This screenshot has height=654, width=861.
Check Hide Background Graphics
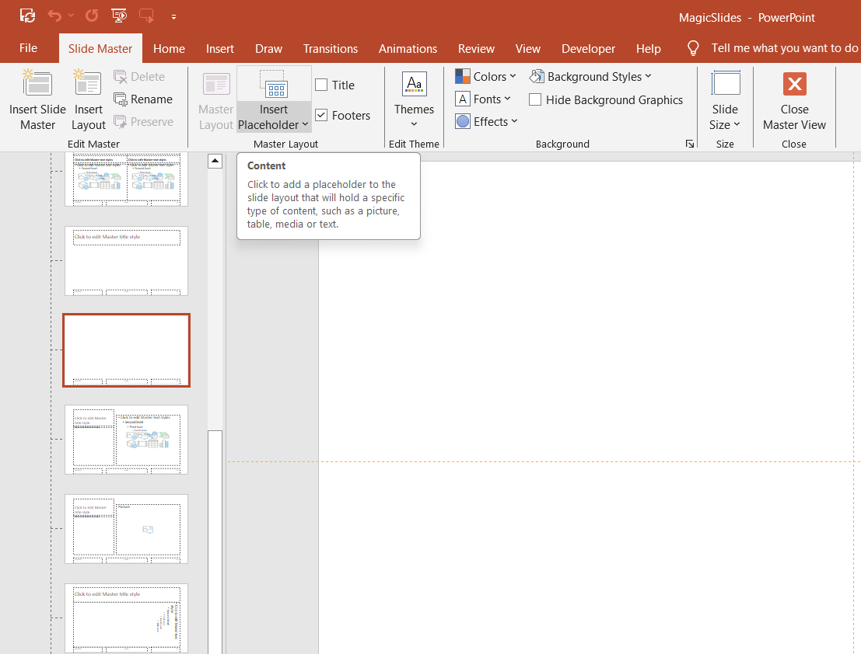[535, 100]
